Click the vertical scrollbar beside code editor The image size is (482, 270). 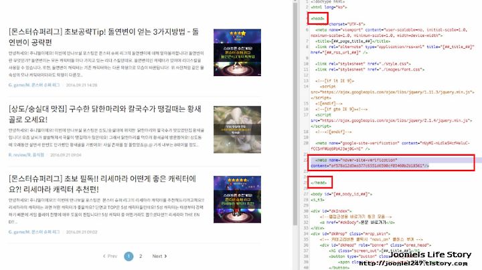[x=295, y=114]
